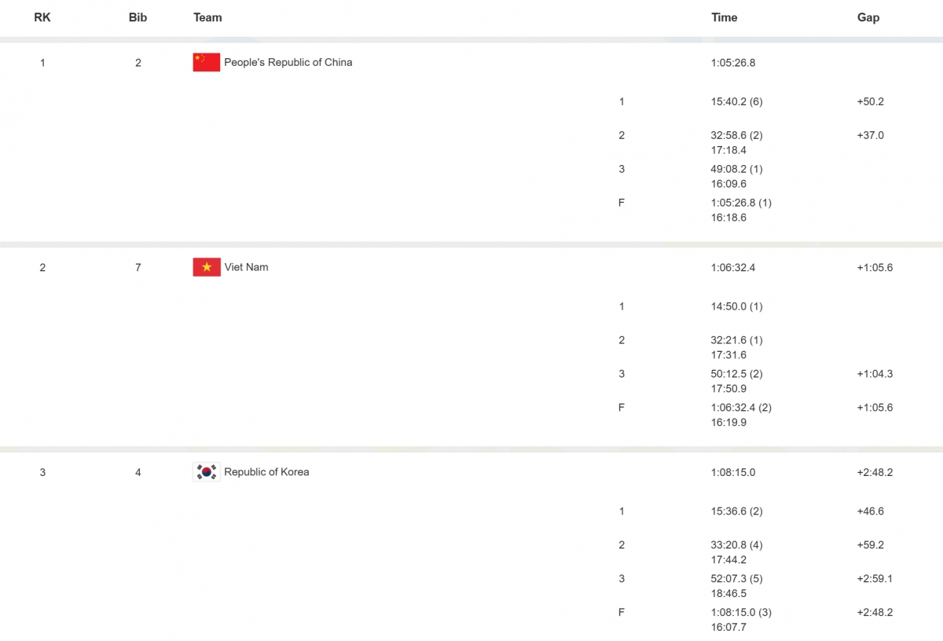Sort by the RK column header

pos(42,17)
